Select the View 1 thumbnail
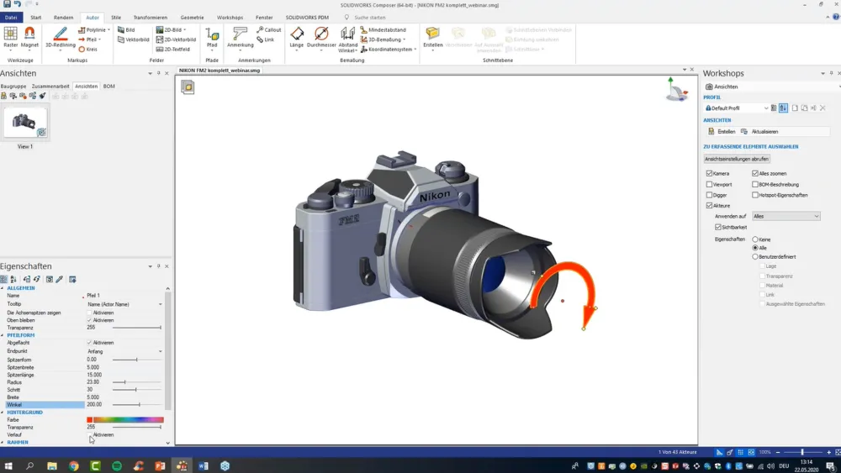Image resolution: width=841 pixels, height=473 pixels. click(x=24, y=122)
